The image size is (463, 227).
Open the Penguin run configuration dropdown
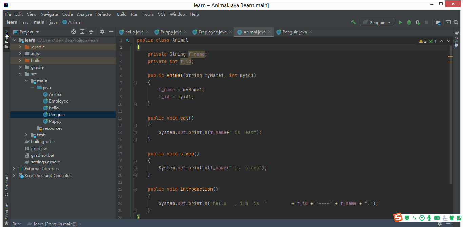click(x=377, y=22)
